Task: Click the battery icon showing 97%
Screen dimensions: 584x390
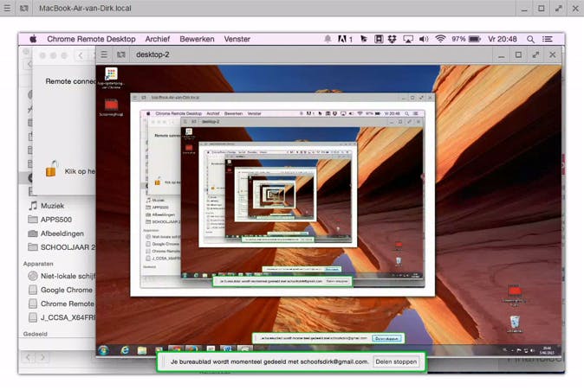Action: (475, 39)
